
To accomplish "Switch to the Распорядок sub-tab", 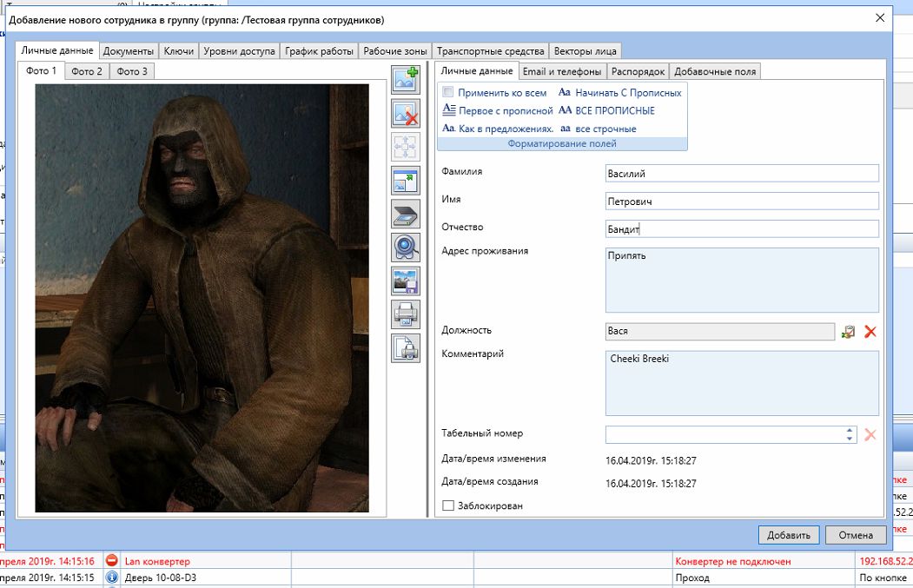I will pyautogui.click(x=638, y=71).
